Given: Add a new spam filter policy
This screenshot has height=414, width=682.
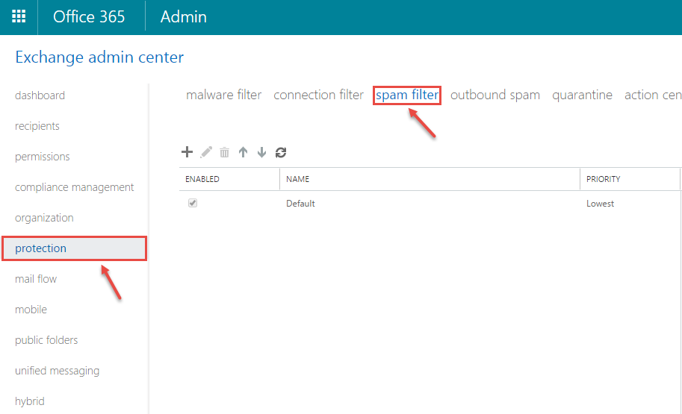Looking at the screenshot, I should pyautogui.click(x=187, y=152).
